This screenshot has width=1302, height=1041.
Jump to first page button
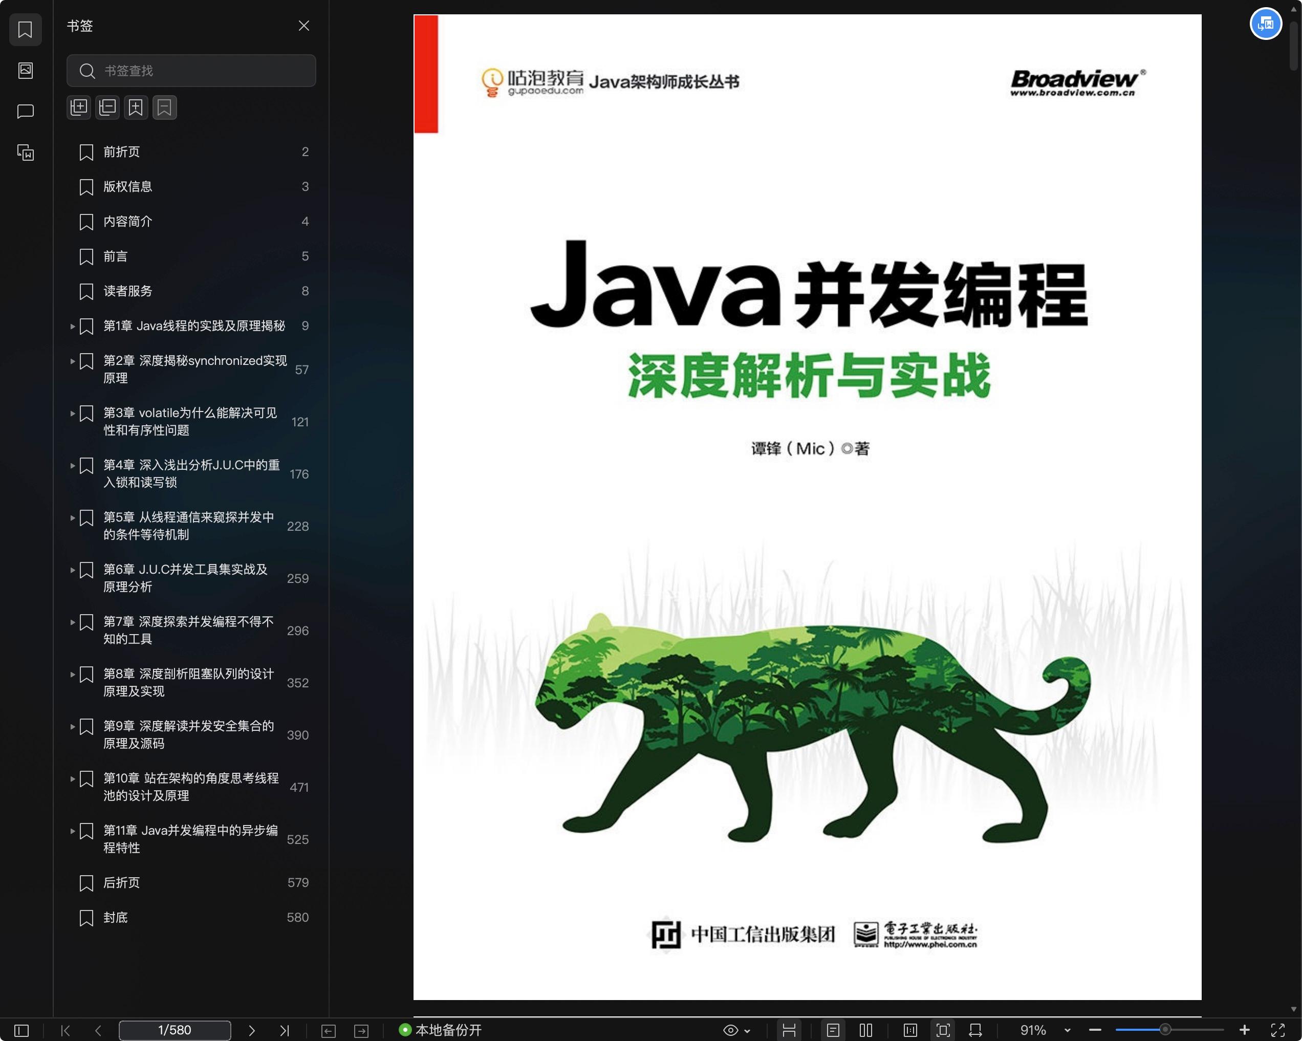66,1030
